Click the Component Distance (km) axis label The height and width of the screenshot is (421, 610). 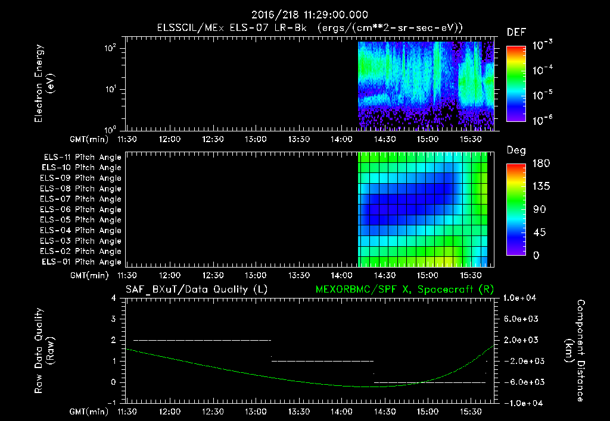pyautogui.click(x=575, y=351)
